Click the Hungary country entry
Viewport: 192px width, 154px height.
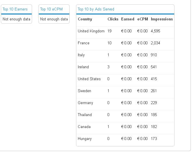coord(85,139)
